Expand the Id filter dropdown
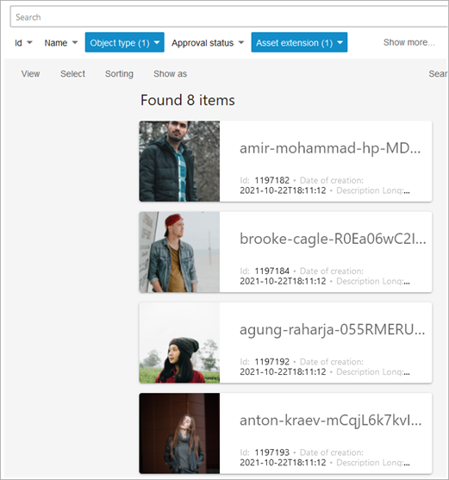Screen dimensions: 449x480 coord(23,42)
